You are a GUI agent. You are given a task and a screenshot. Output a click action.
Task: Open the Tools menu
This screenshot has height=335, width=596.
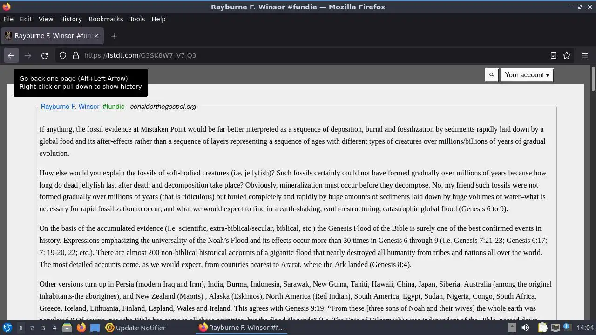(x=137, y=19)
